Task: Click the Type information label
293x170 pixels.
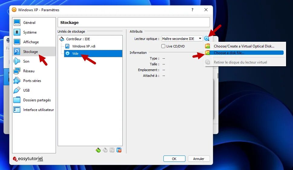Action: coord(154,58)
